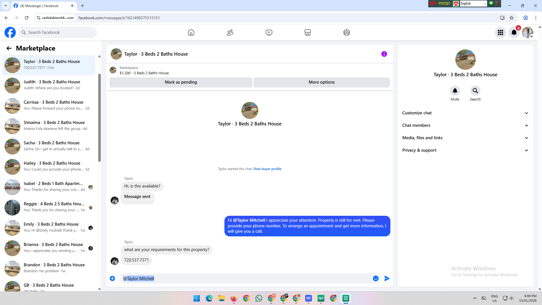The width and height of the screenshot is (542, 305).
Task: Click the plus attachments icon beside composer
Action: click(112, 278)
